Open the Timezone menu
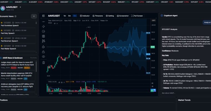Viewport: 211px width, 111px height. [98, 16]
